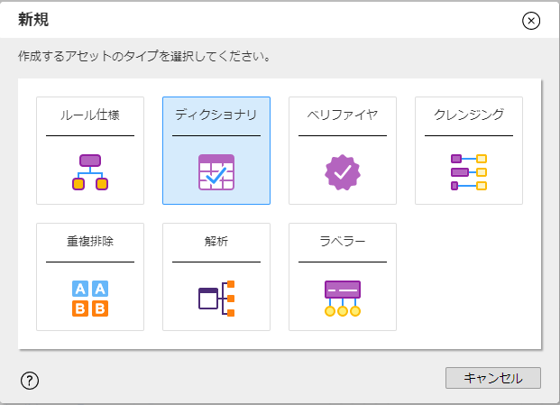Open help with the question mark icon
Screen dimensions: 560x405
[x=30, y=381]
